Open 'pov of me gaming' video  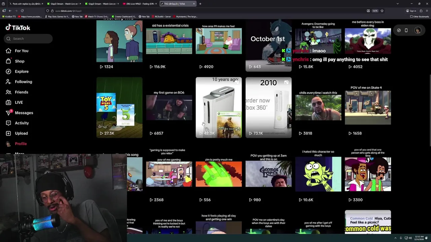pos(169,174)
